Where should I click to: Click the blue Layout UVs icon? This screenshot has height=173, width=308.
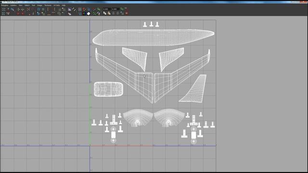pyautogui.click(x=38, y=9)
